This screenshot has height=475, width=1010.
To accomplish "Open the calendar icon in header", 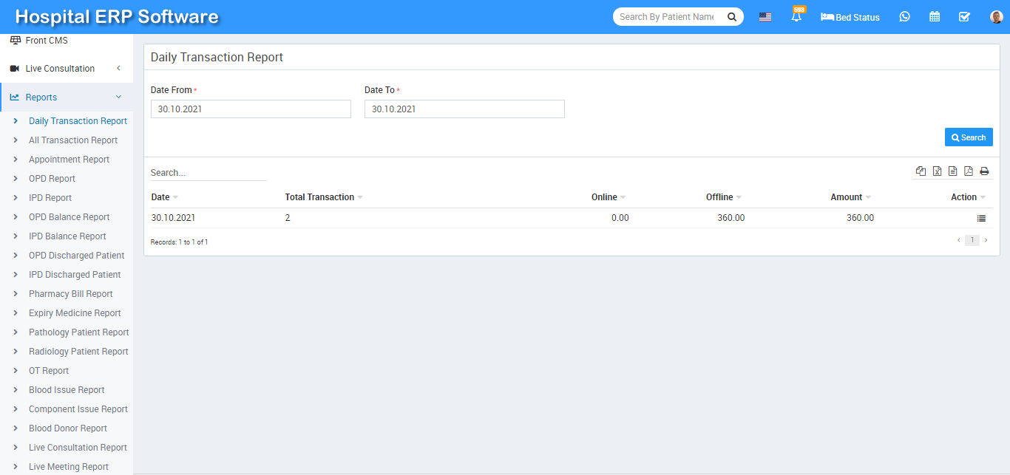I will [935, 17].
